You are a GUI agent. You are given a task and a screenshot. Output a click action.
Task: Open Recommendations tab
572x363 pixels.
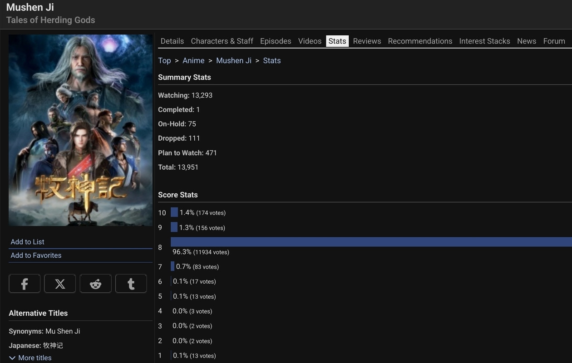click(420, 41)
